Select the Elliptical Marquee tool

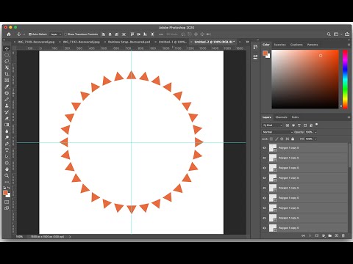(7, 55)
